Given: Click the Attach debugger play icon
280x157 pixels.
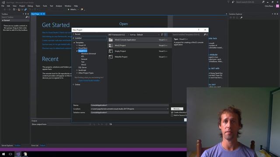Looking at the screenshot, I should point(68,10).
